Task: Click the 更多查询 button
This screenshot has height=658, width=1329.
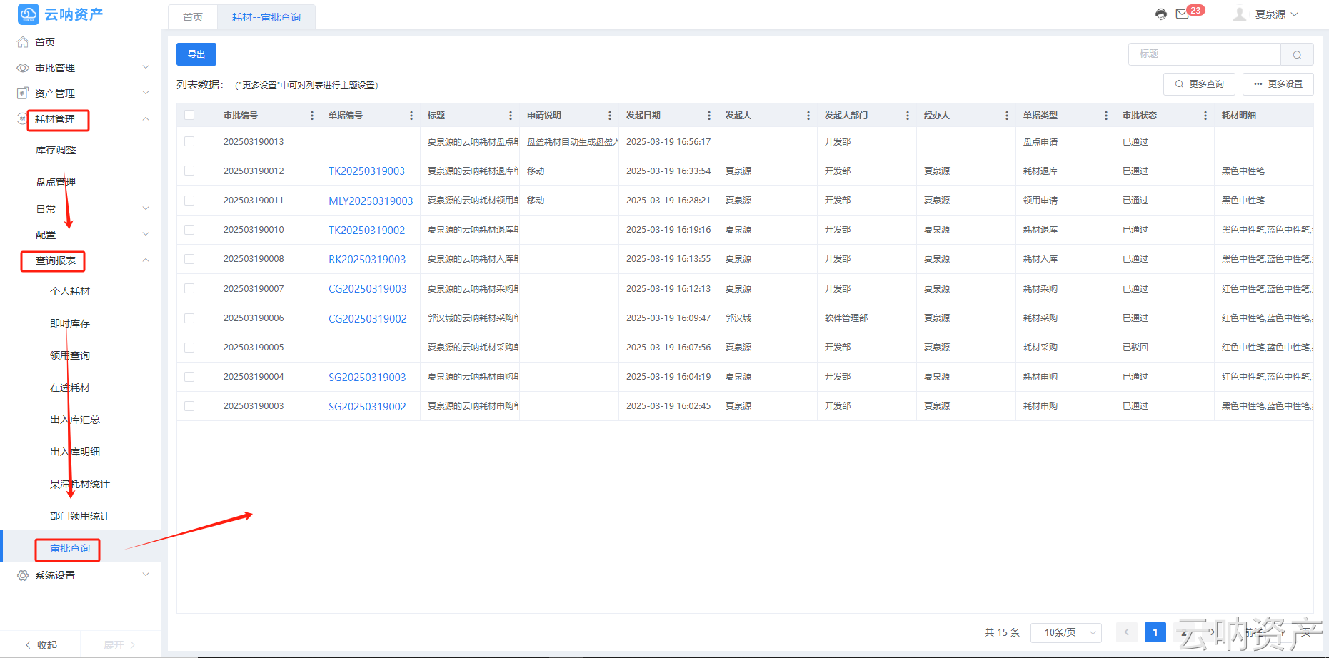Action: [1200, 84]
